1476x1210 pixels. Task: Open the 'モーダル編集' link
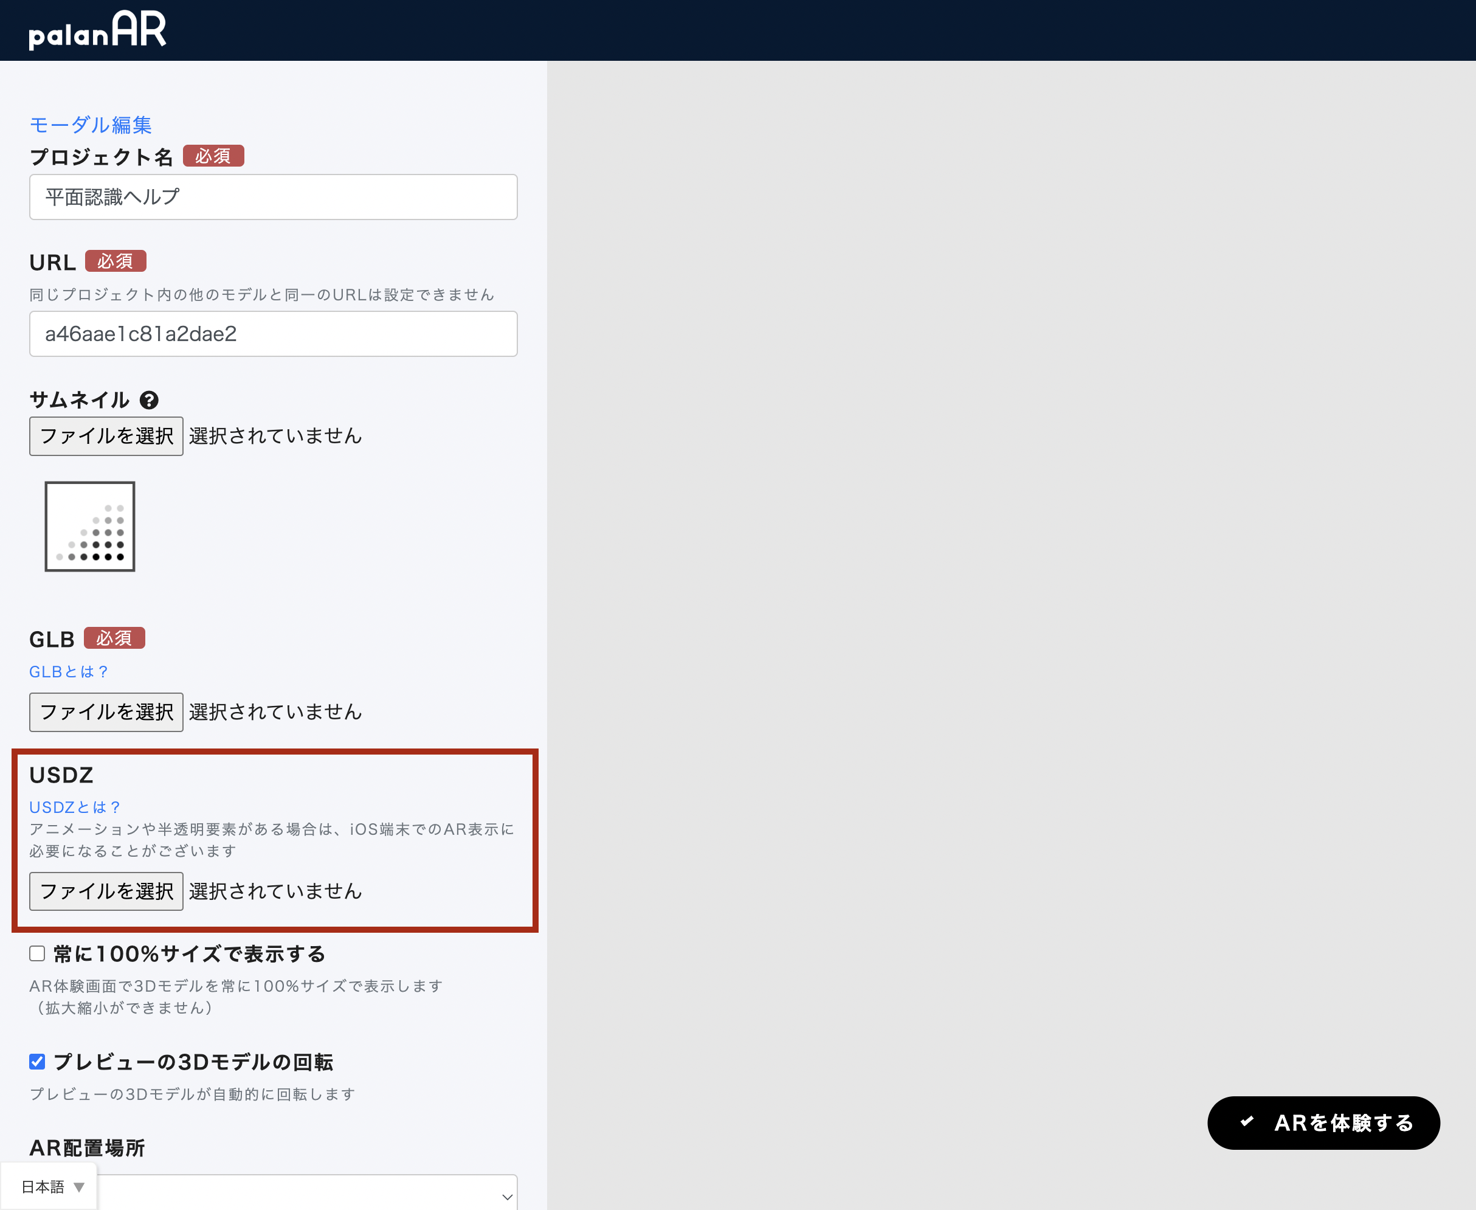point(91,125)
